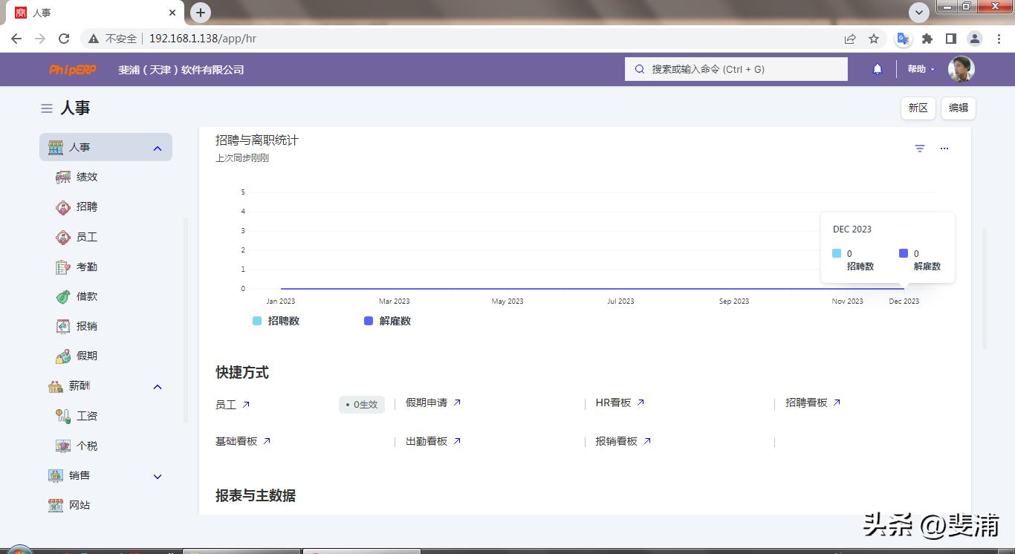This screenshot has height=554, width=1015.
Task: Open the 帮助 dropdown menu
Action: [x=920, y=68]
